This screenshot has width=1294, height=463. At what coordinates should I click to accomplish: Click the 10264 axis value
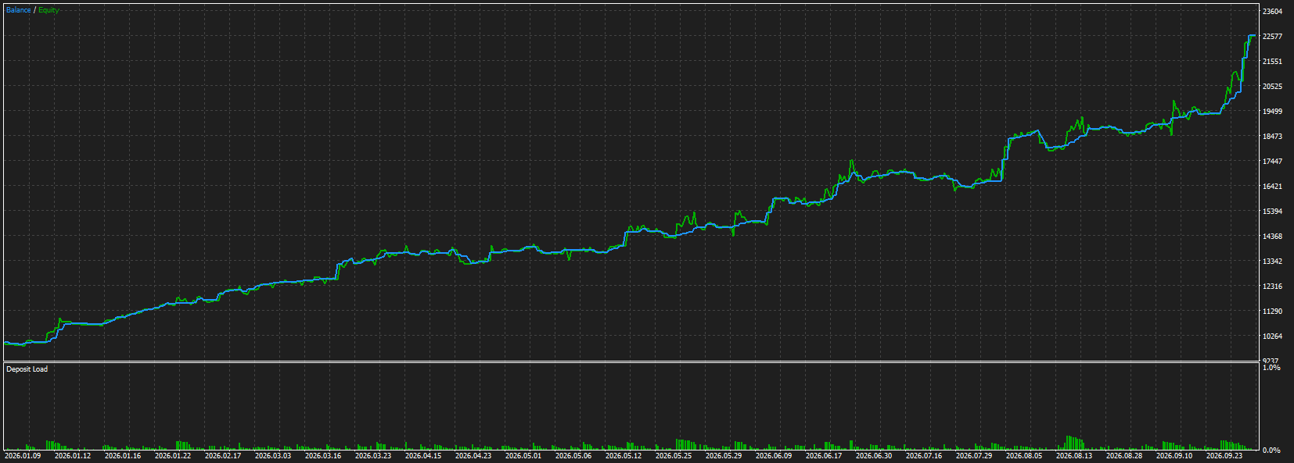click(1273, 337)
